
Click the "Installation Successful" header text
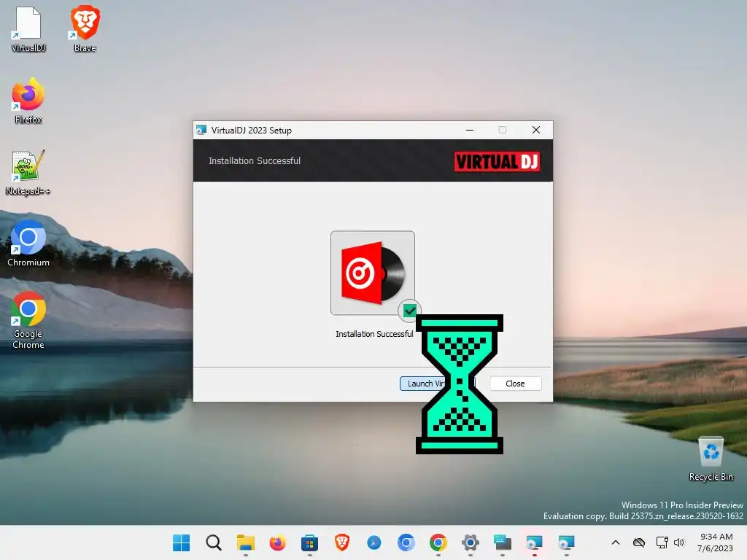coord(255,161)
